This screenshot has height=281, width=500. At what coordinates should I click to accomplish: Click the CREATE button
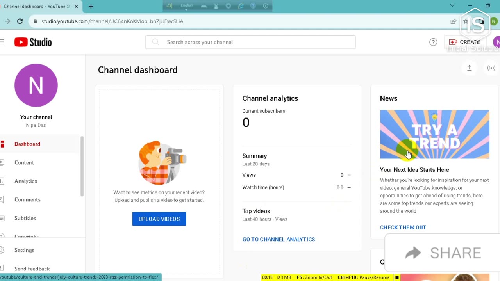pyautogui.click(x=464, y=42)
